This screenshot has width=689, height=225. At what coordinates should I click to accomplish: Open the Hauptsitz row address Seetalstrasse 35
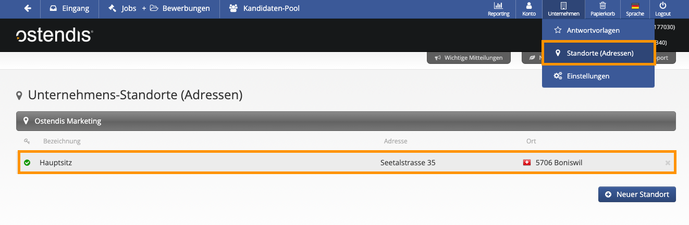click(x=408, y=163)
